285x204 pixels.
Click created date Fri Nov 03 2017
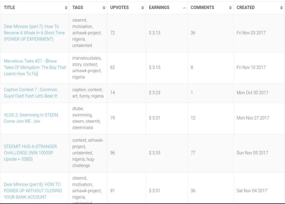(251, 33)
